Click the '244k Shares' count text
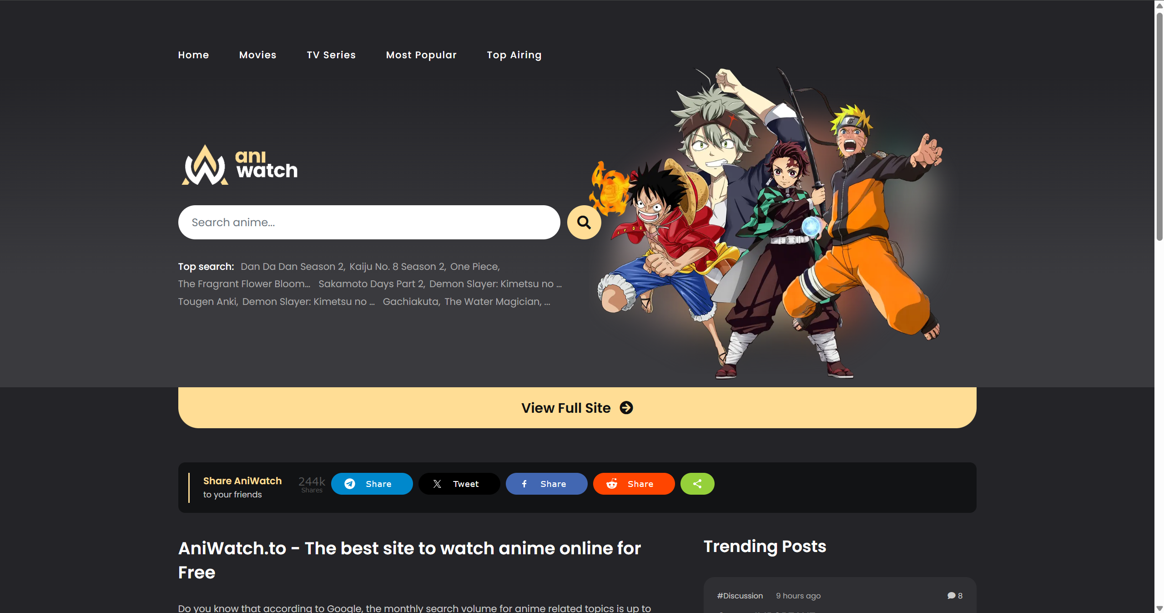The image size is (1164, 613). click(312, 485)
